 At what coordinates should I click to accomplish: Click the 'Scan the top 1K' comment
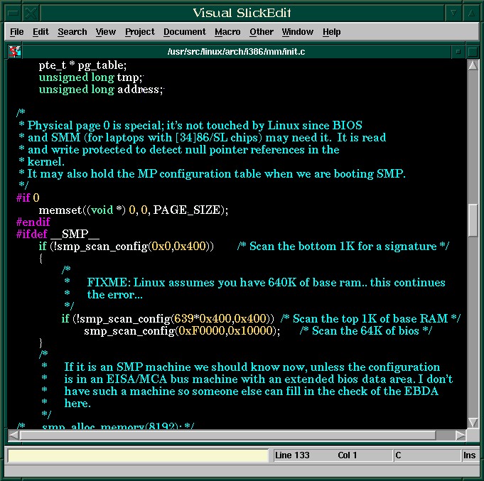tap(370, 318)
